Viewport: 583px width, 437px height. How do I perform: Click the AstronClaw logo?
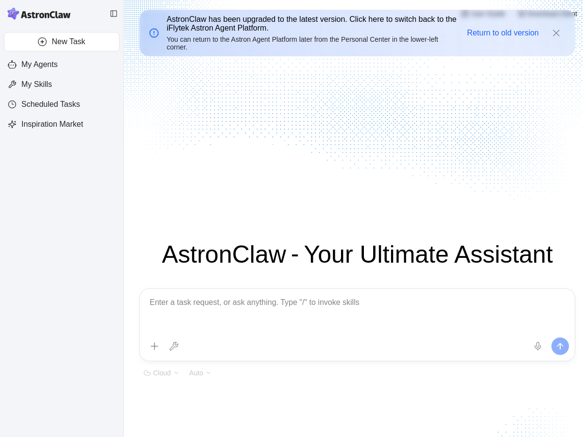point(39,14)
